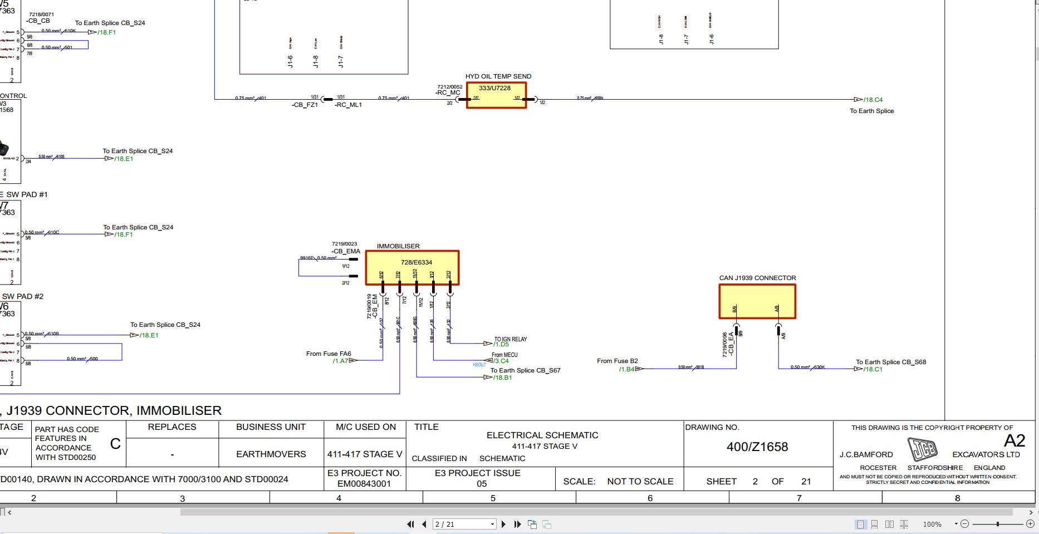Follow the /18.C4 Earth Splice cross-reference link
Viewport: 1039px width, 534px height.
tap(872, 99)
